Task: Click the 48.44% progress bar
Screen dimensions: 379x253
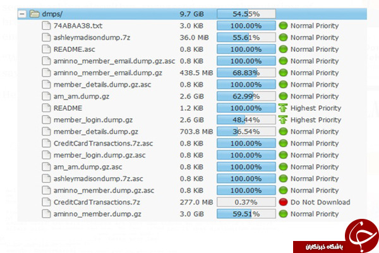Action: point(246,120)
